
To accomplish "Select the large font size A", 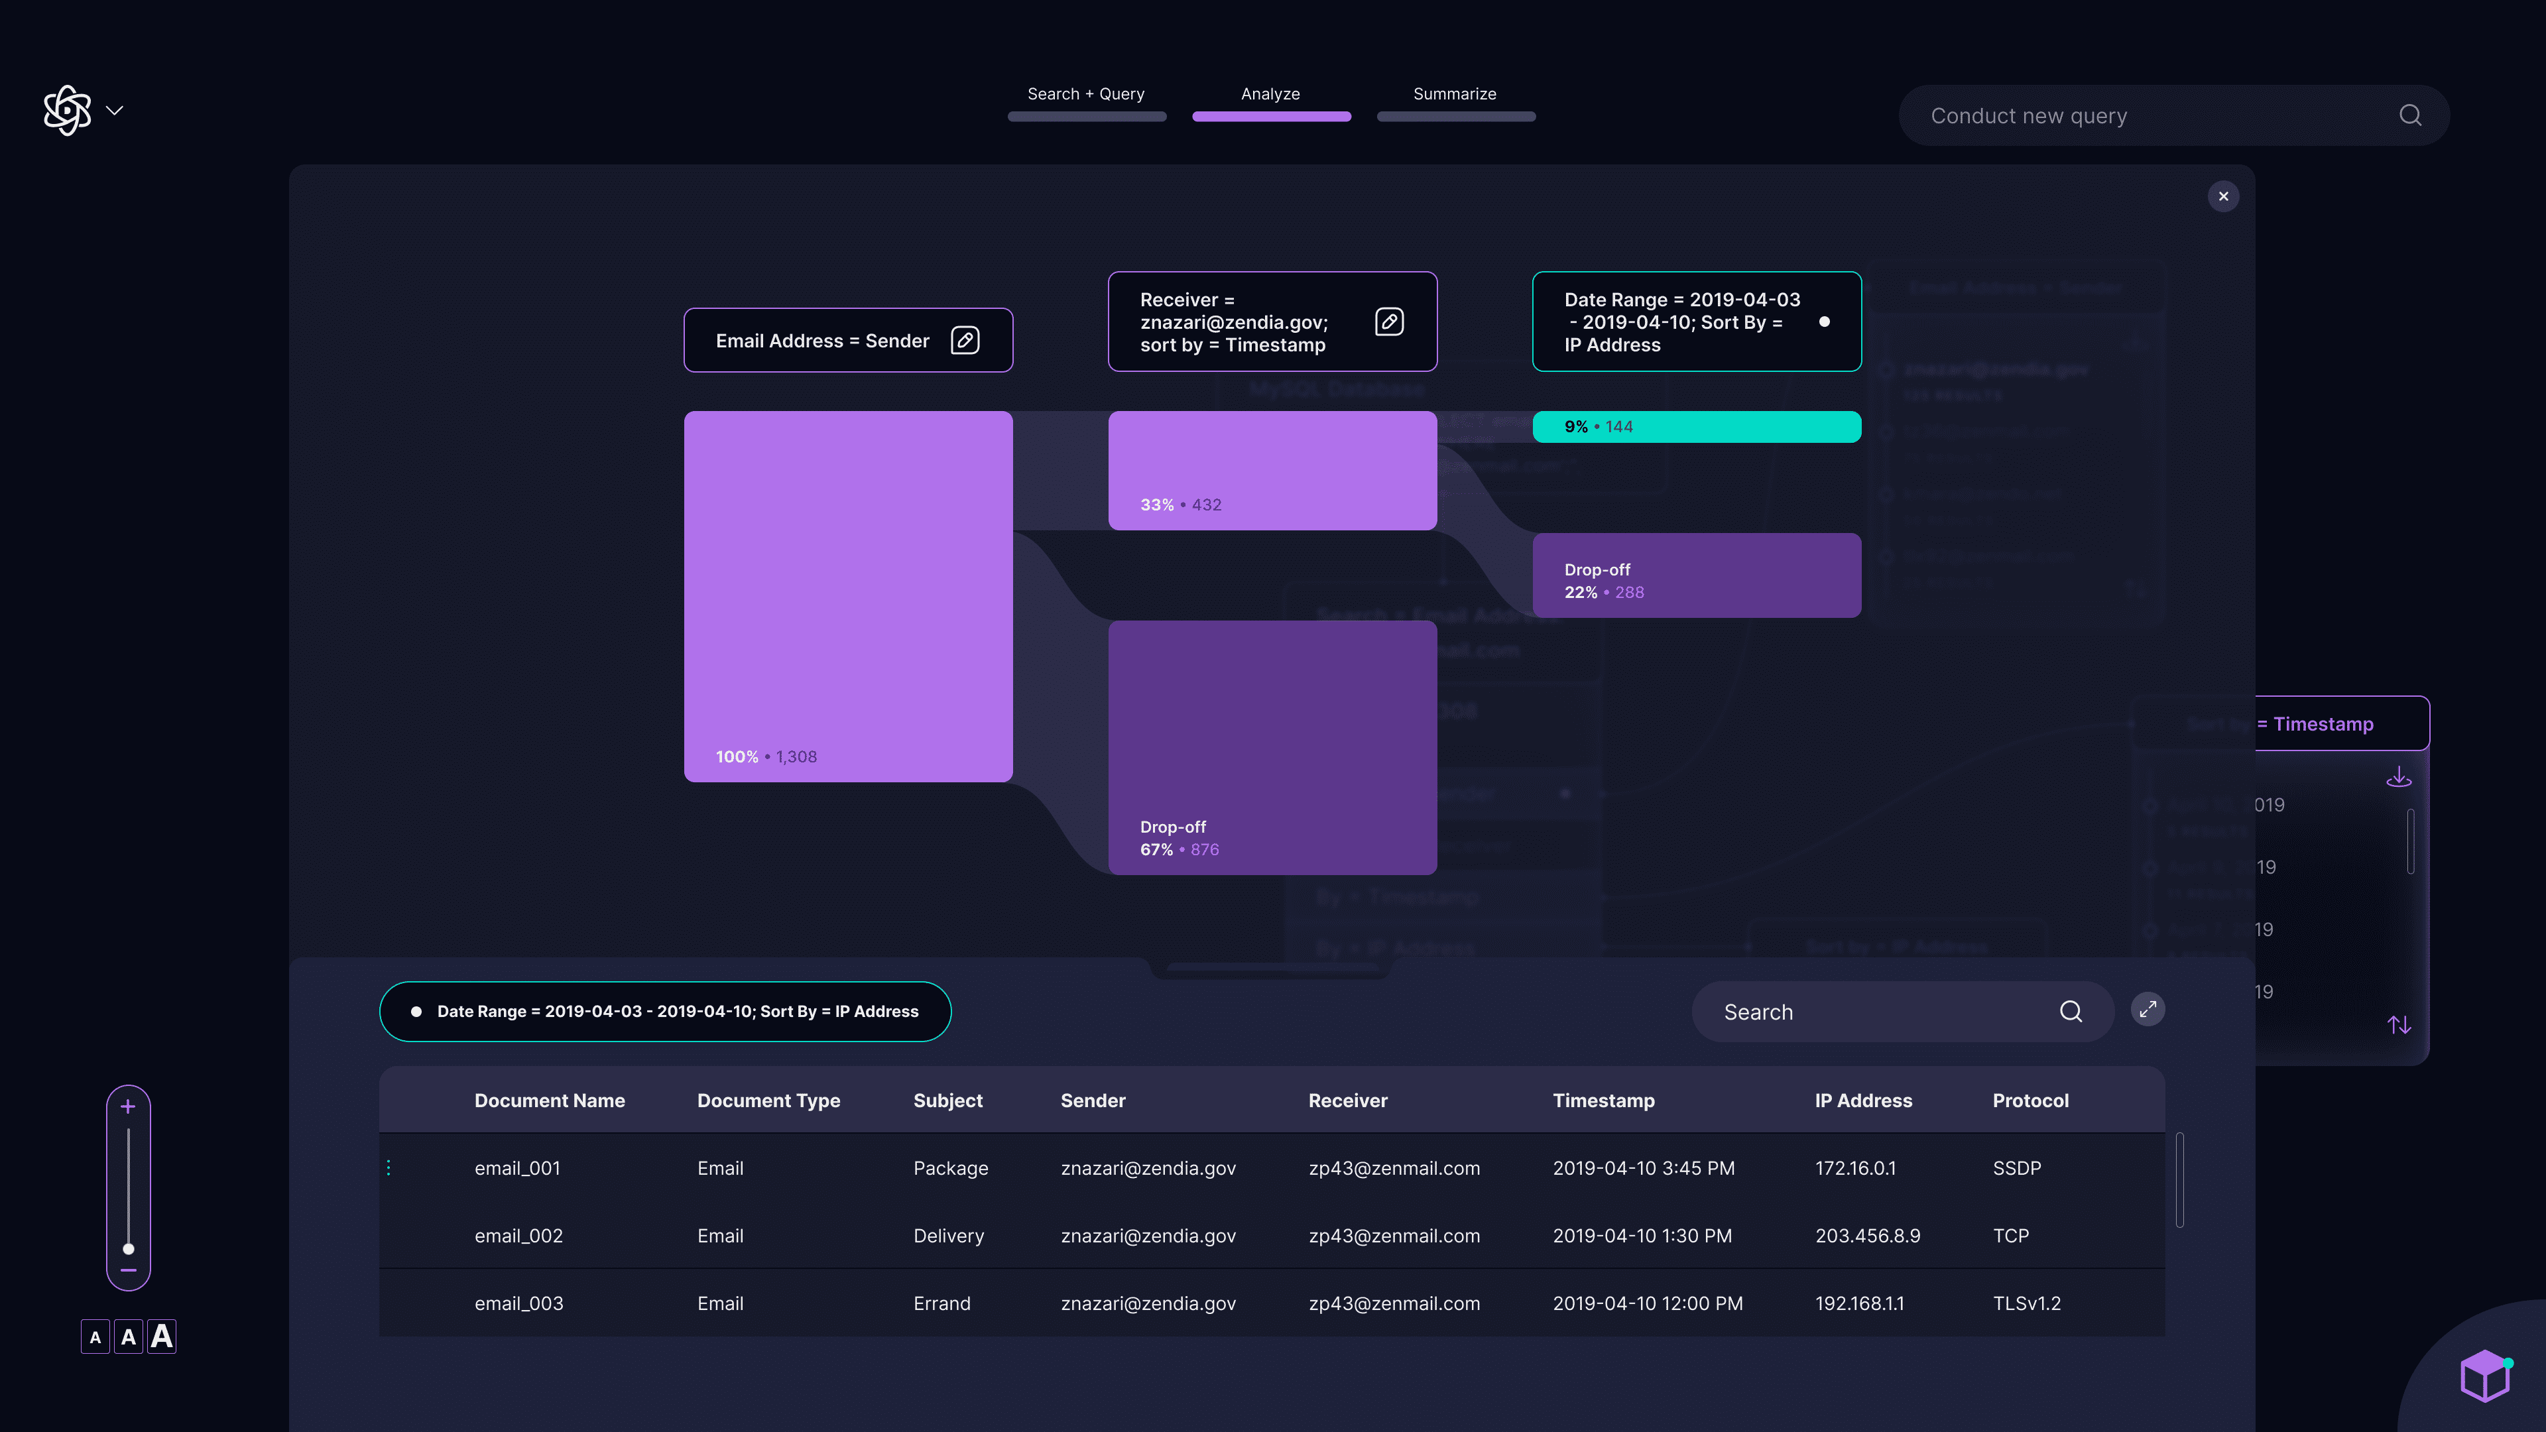I will click(161, 1336).
